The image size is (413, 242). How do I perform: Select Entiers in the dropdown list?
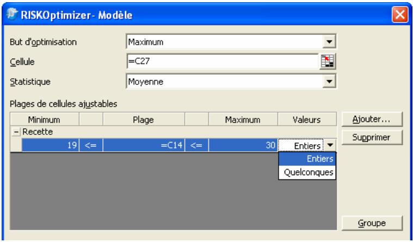307,159
